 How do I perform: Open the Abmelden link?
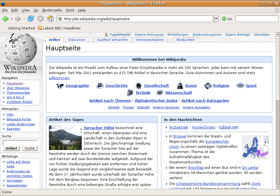[262, 35]
